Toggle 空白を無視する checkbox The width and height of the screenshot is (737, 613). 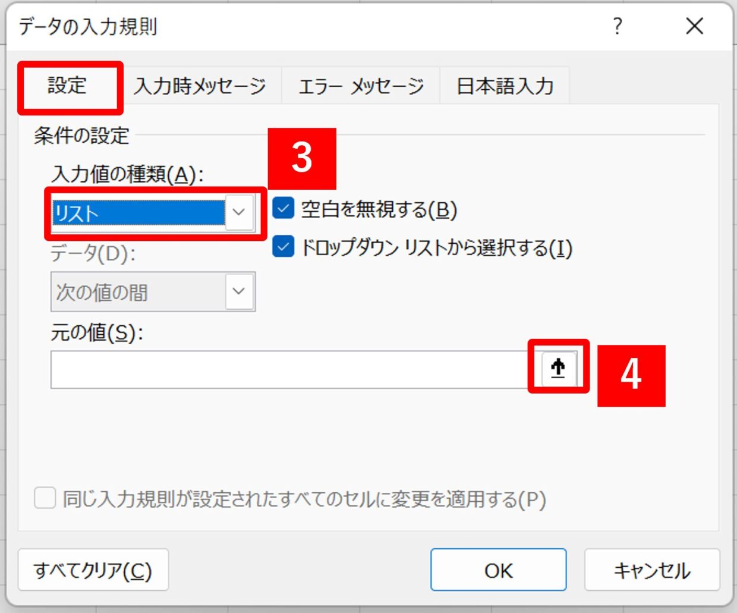coord(283,208)
